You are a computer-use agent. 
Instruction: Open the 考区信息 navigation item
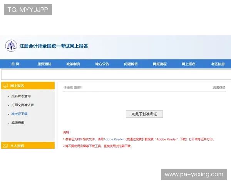218,64
